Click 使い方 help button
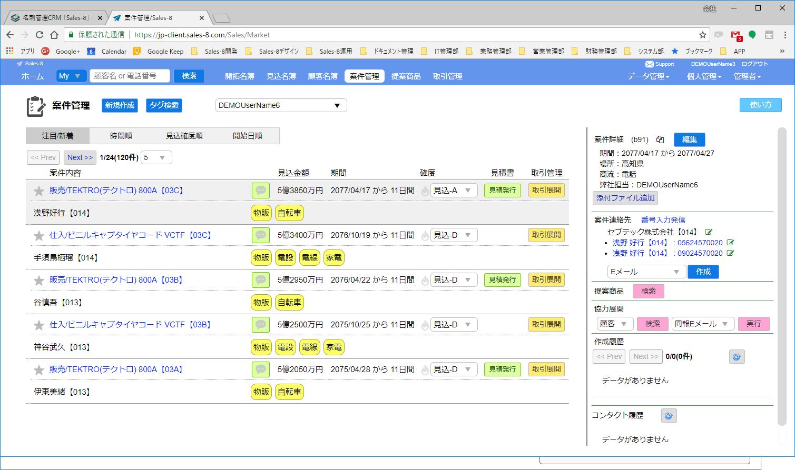The image size is (795, 470). (761, 105)
